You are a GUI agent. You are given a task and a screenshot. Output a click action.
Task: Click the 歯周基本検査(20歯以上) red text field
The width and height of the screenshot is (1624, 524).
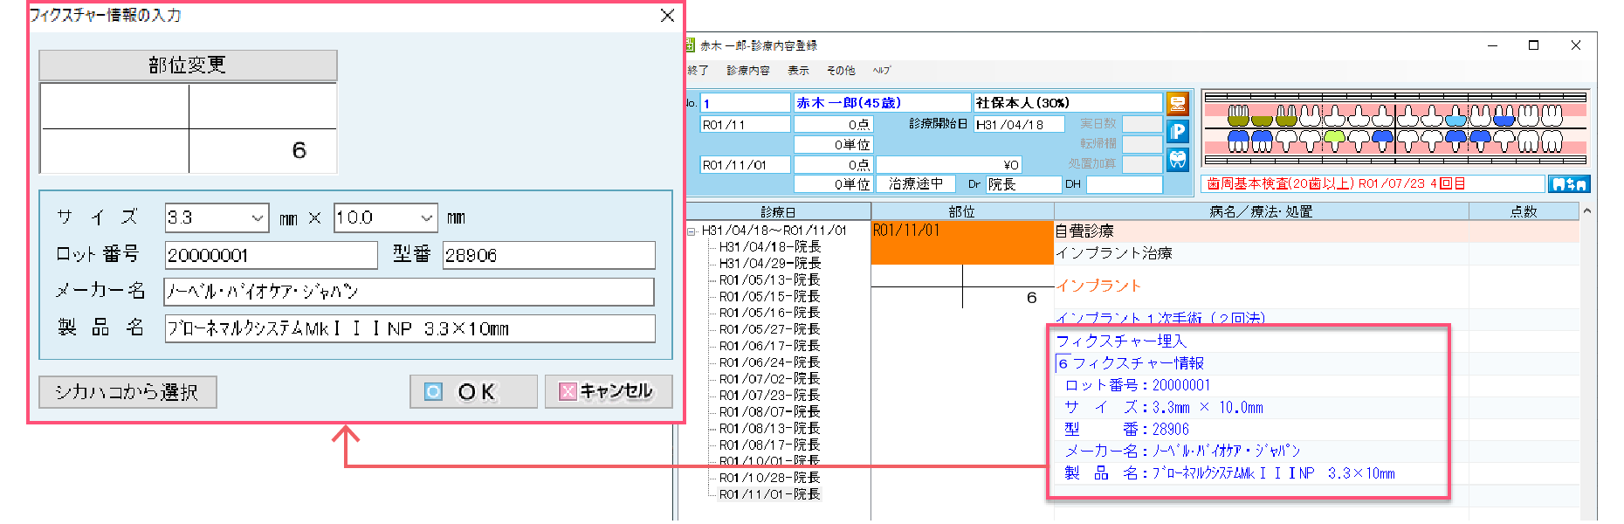1373,184
